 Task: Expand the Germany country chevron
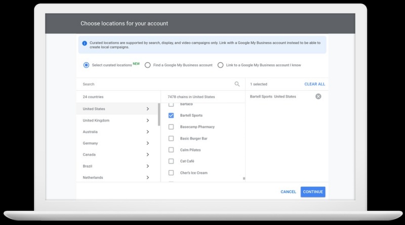click(x=148, y=143)
